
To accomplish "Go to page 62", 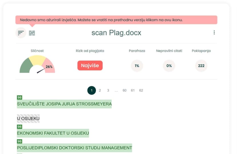I will tap(141, 91).
